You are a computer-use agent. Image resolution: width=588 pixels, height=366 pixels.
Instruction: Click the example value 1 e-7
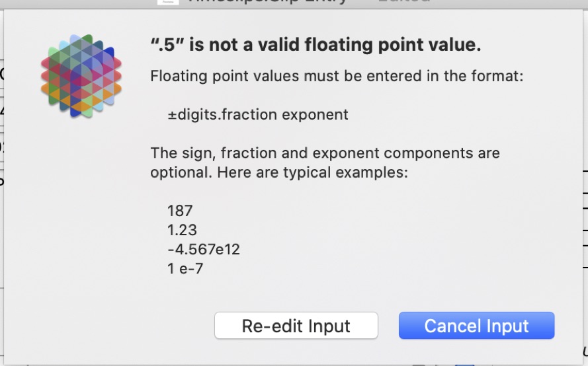185,268
